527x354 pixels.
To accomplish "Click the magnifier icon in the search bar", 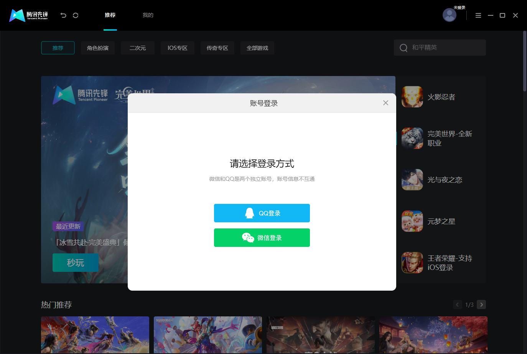I will tap(403, 48).
